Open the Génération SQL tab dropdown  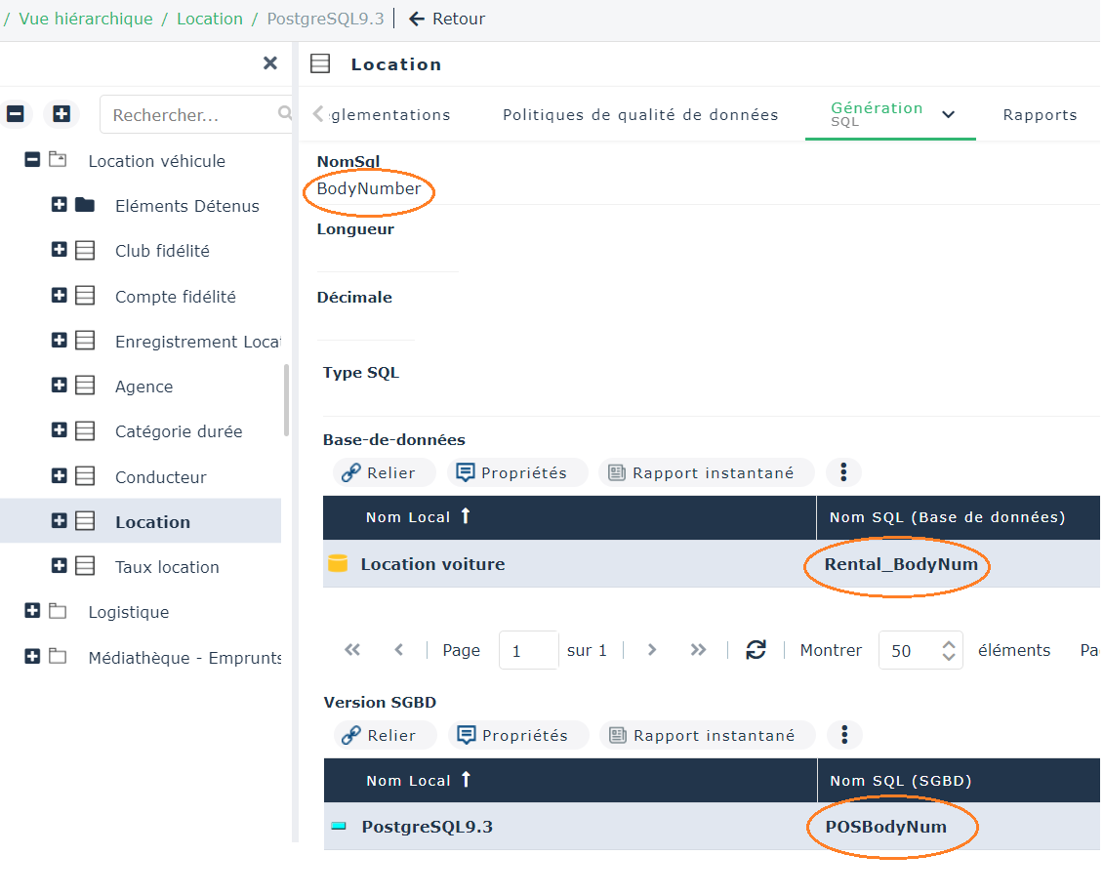pos(948,115)
